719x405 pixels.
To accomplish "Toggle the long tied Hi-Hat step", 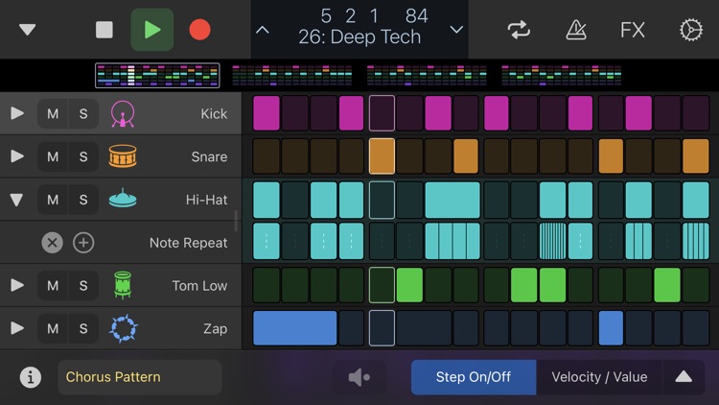I will tap(452, 200).
